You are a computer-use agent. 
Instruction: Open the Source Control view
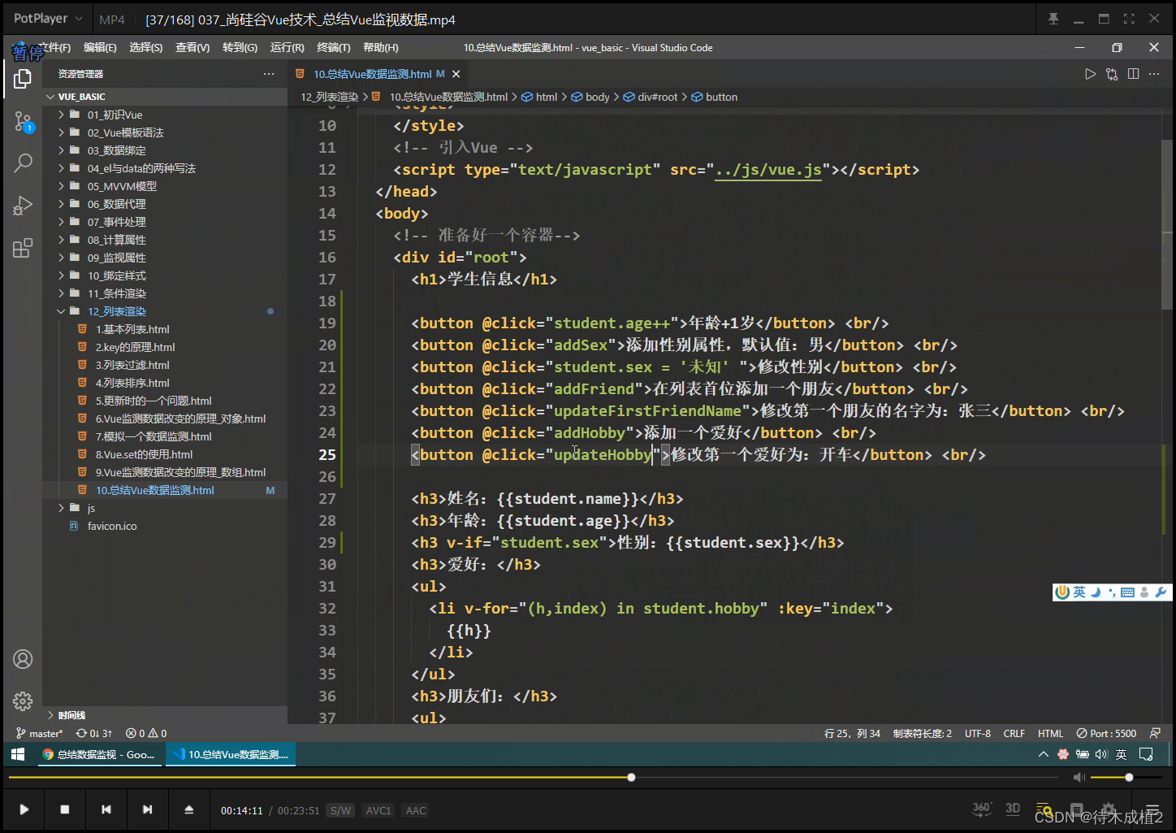tap(23, 123)
